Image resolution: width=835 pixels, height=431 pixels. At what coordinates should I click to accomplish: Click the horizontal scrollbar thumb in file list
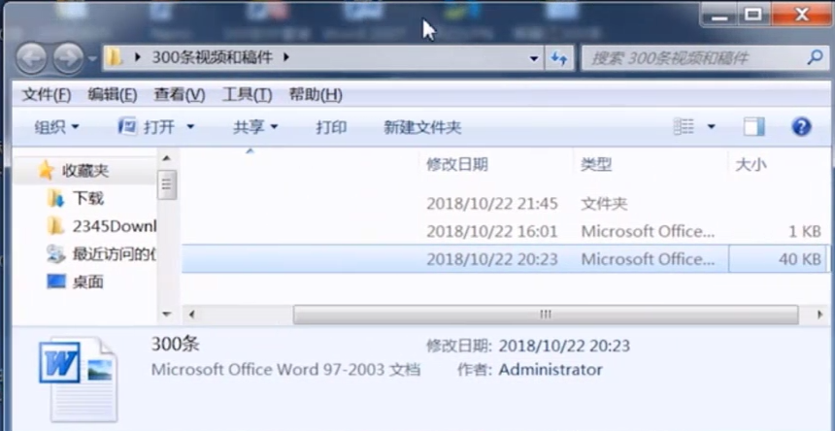coord(546,315)
